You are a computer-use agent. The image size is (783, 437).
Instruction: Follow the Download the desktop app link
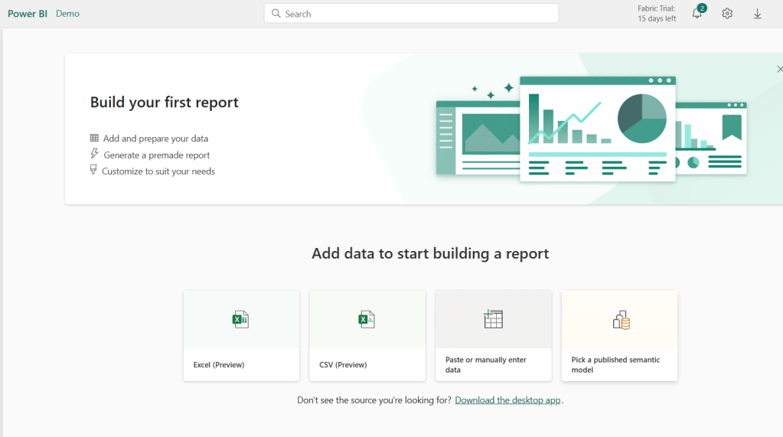point(507,400)
